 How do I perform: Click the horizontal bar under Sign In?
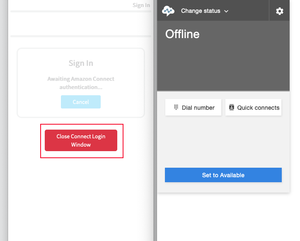point(81,12)
